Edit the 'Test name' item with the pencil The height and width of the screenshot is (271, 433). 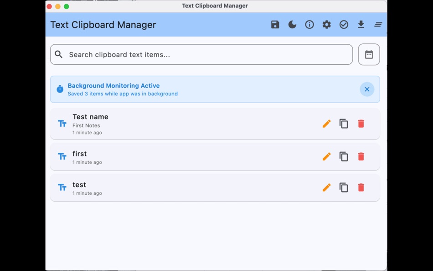[x=326, y=123]
